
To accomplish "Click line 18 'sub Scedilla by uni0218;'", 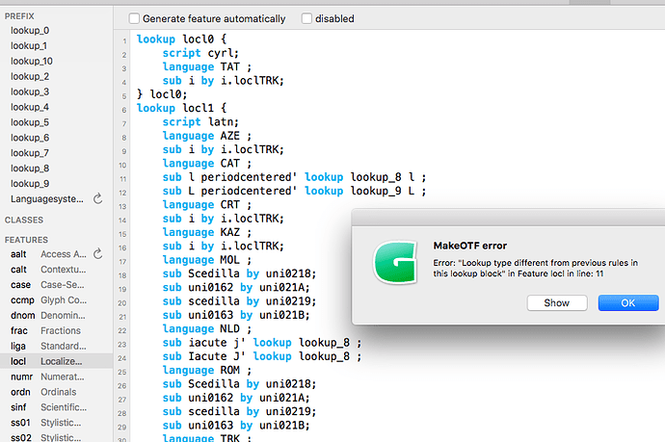I will tap(239, 273).
